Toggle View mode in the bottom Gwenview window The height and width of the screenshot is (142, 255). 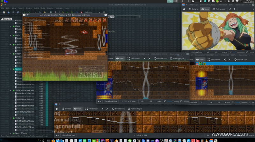77,109
